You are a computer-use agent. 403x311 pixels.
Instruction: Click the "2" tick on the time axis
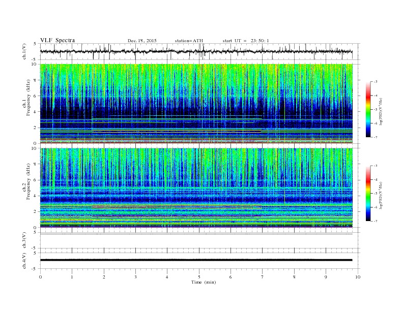pos(104,277)
